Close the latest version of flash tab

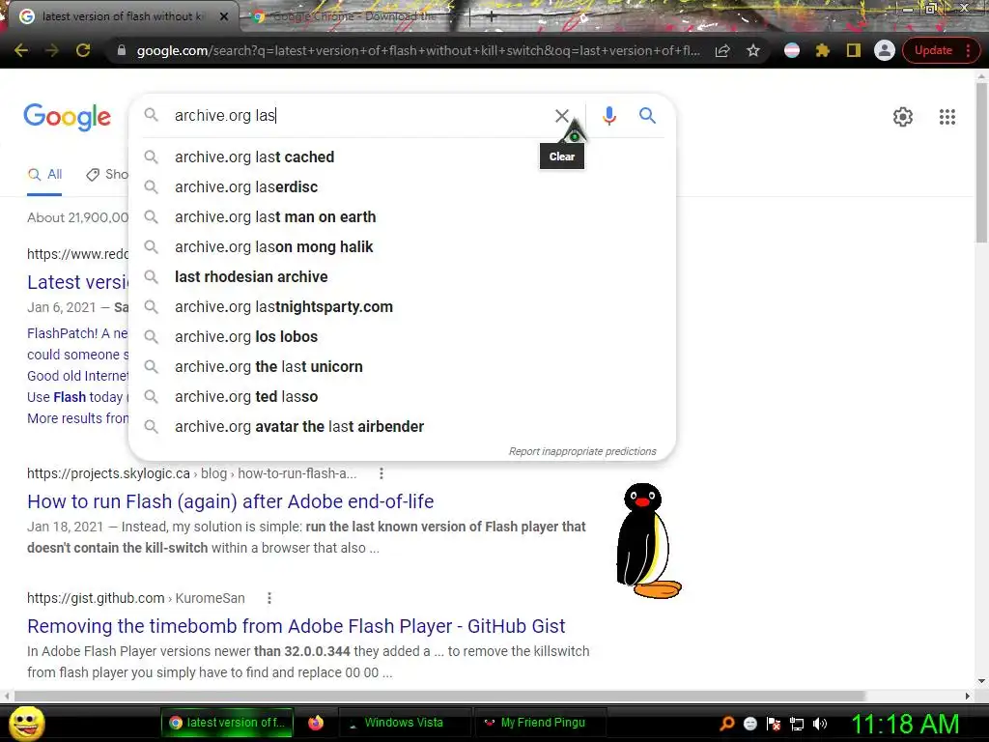tap(224, 16)
